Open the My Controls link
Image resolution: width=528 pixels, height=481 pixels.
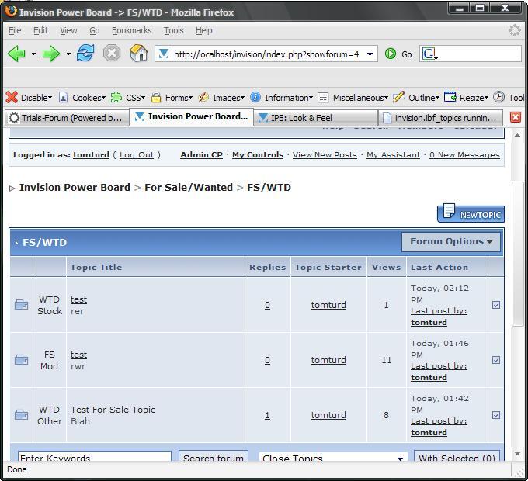click(x=258, y=154)
